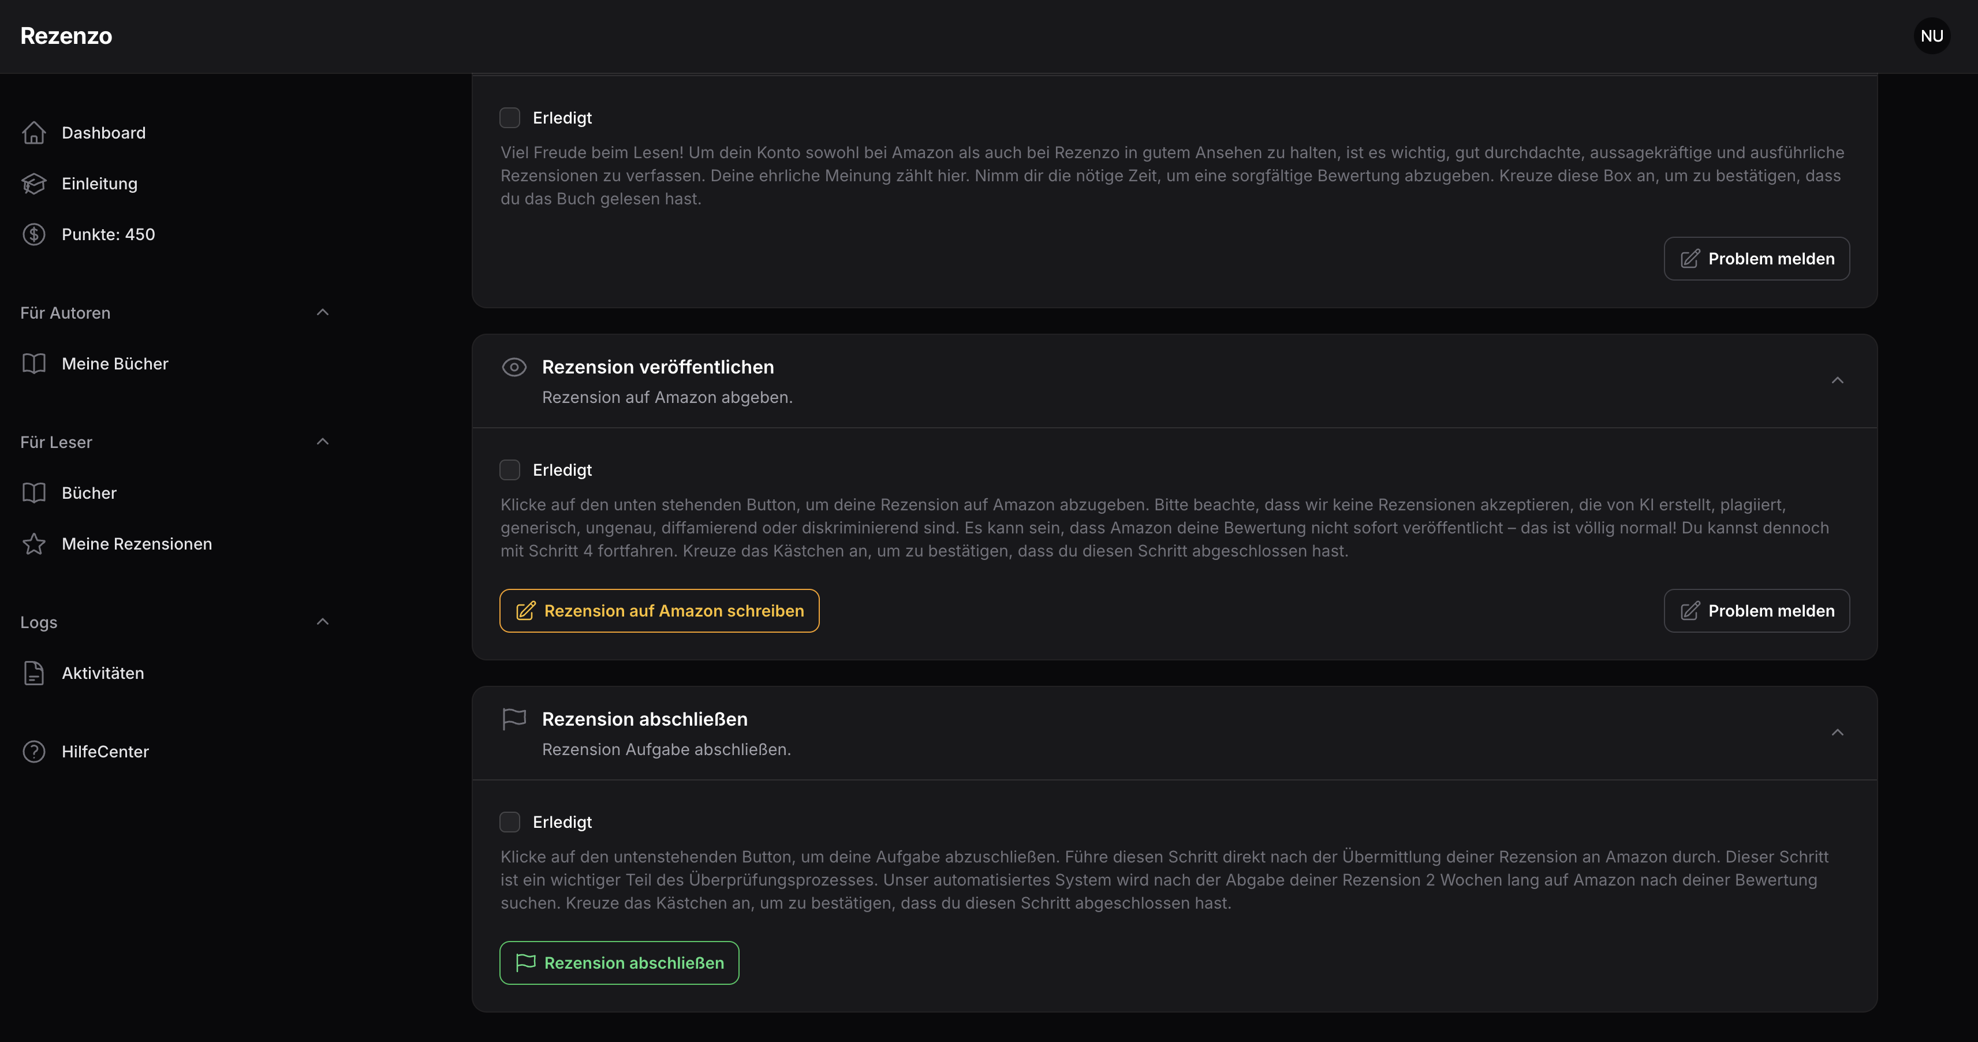Click the flag icon beside Rezension abschließen heading
The width and height of the screenshot is (1978, 1042).
pyautogui.click(x=514, y=719)
